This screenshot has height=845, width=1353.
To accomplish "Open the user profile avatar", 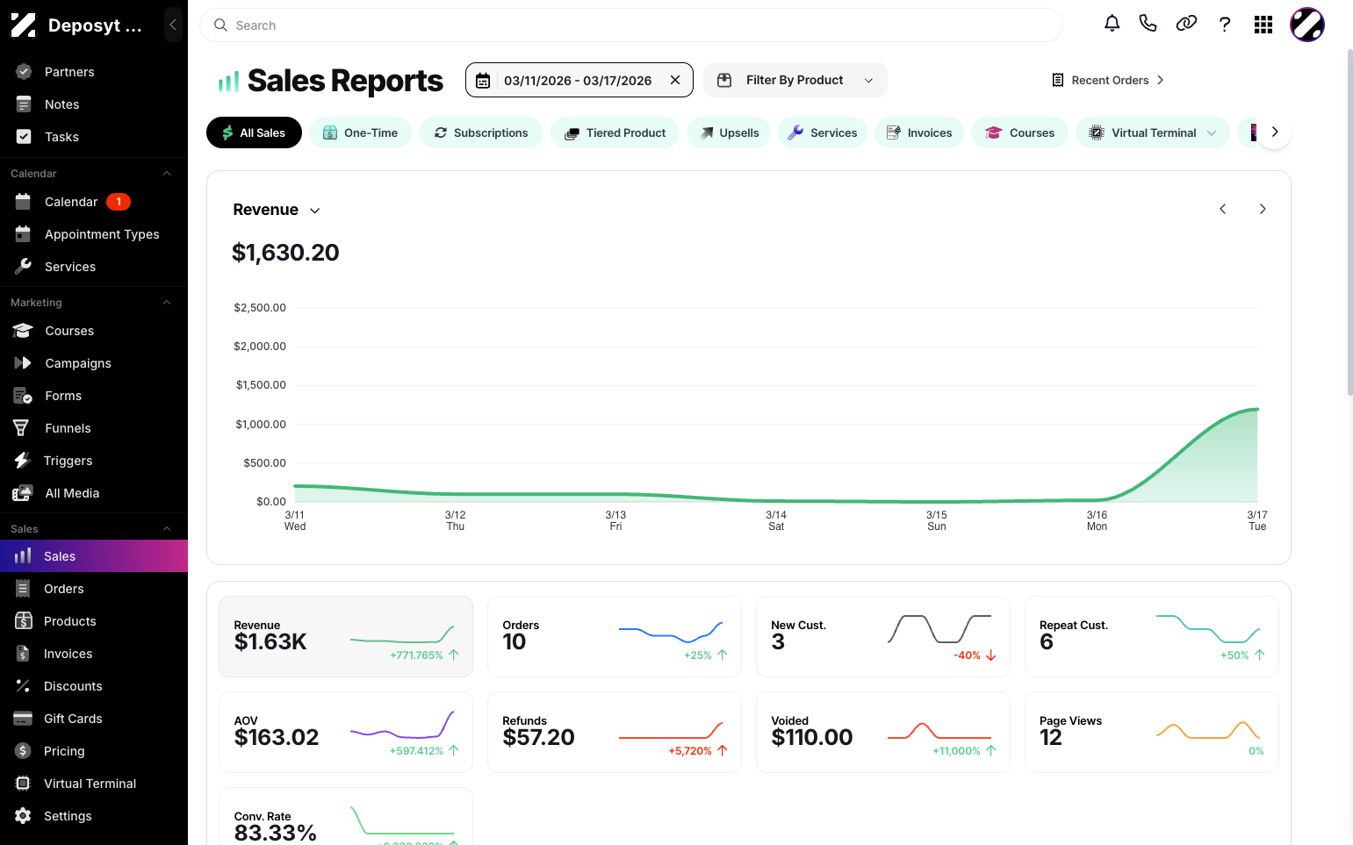I will [x=1306, y=25].
